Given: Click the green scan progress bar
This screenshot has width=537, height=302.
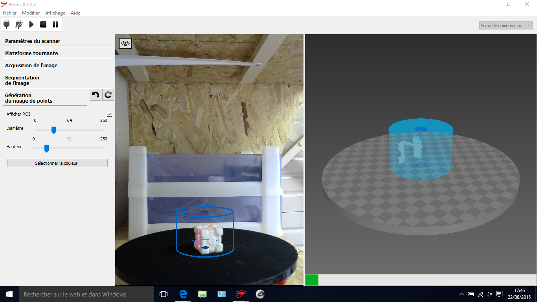Looking at the screenshot, I should [312, 280].
